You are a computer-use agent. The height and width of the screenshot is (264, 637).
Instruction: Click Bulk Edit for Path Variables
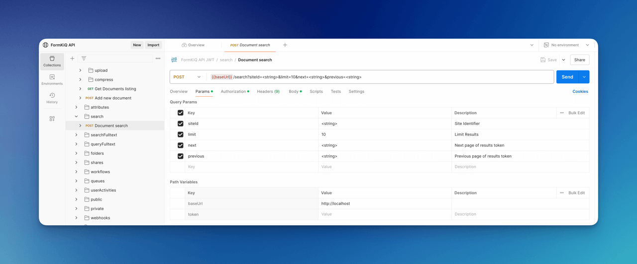(x=577, y=193)
